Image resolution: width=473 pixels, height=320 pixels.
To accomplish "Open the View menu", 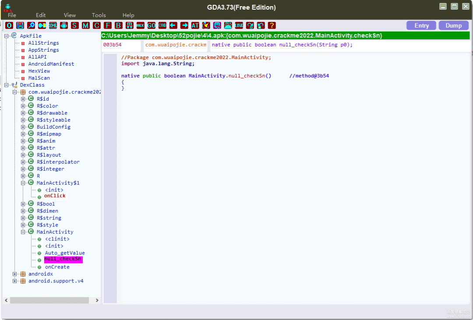I will click(x=70, y=15).
